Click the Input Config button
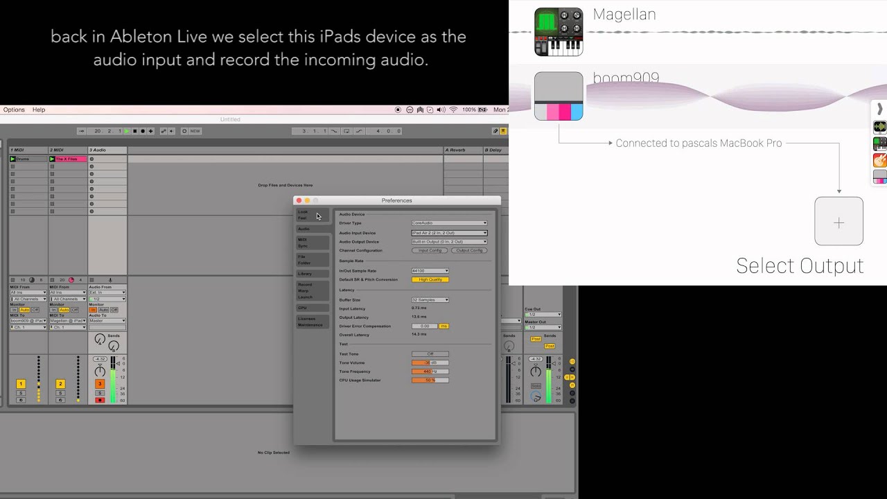The image size is (887, 499). point(430,250)
